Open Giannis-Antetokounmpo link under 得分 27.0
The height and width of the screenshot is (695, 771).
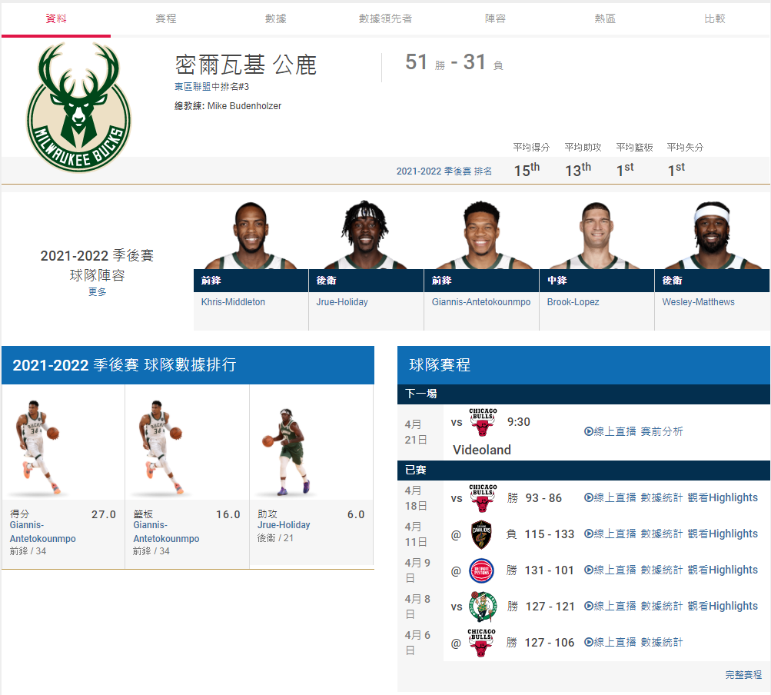(x=43, y=532)
